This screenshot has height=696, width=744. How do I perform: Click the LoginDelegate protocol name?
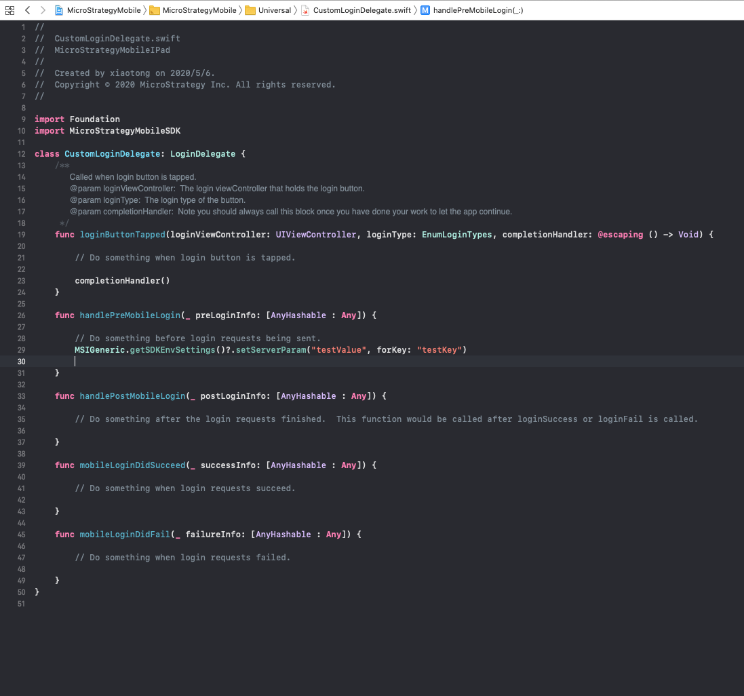(x=203, y=154)
